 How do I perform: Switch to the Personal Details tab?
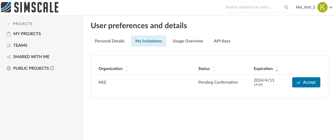109,41
